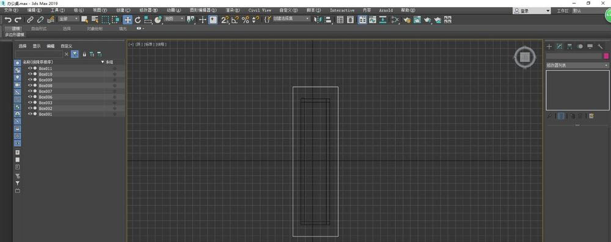Open the Curve Editor
Screen dimensions: 611x242
pos(373,20)
